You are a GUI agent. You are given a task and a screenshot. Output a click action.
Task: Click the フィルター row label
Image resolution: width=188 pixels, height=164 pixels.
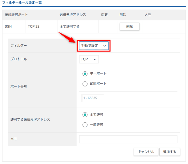pos(19,46)
